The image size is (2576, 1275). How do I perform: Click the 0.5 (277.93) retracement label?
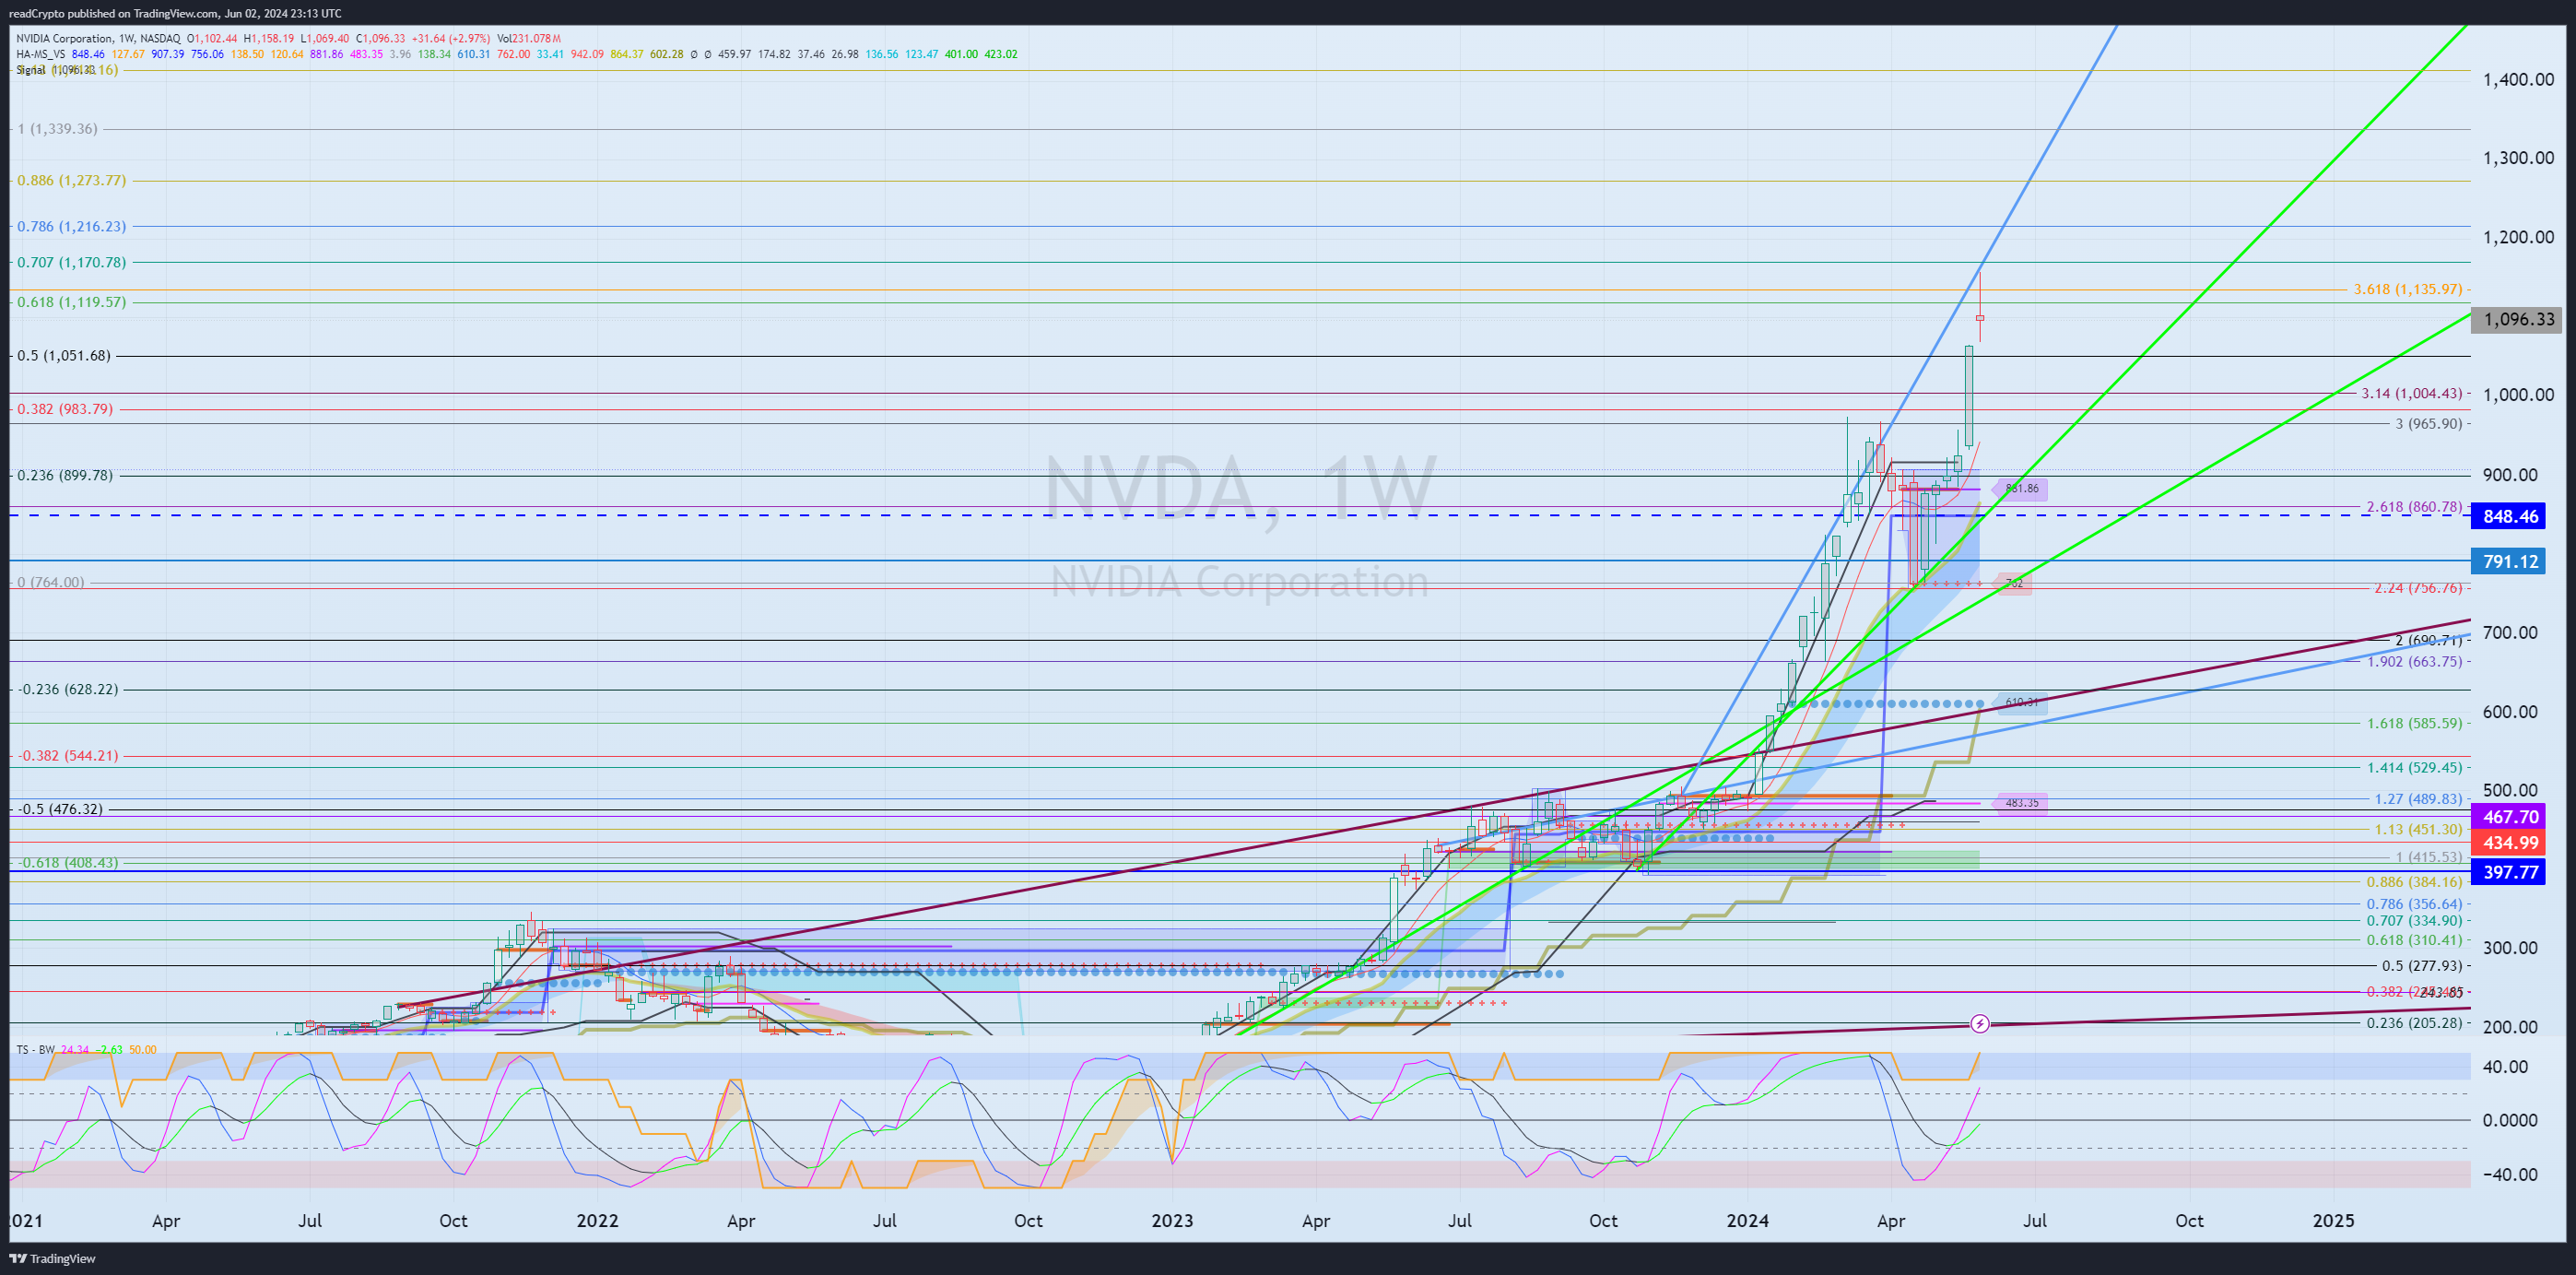pos(2422,966)
